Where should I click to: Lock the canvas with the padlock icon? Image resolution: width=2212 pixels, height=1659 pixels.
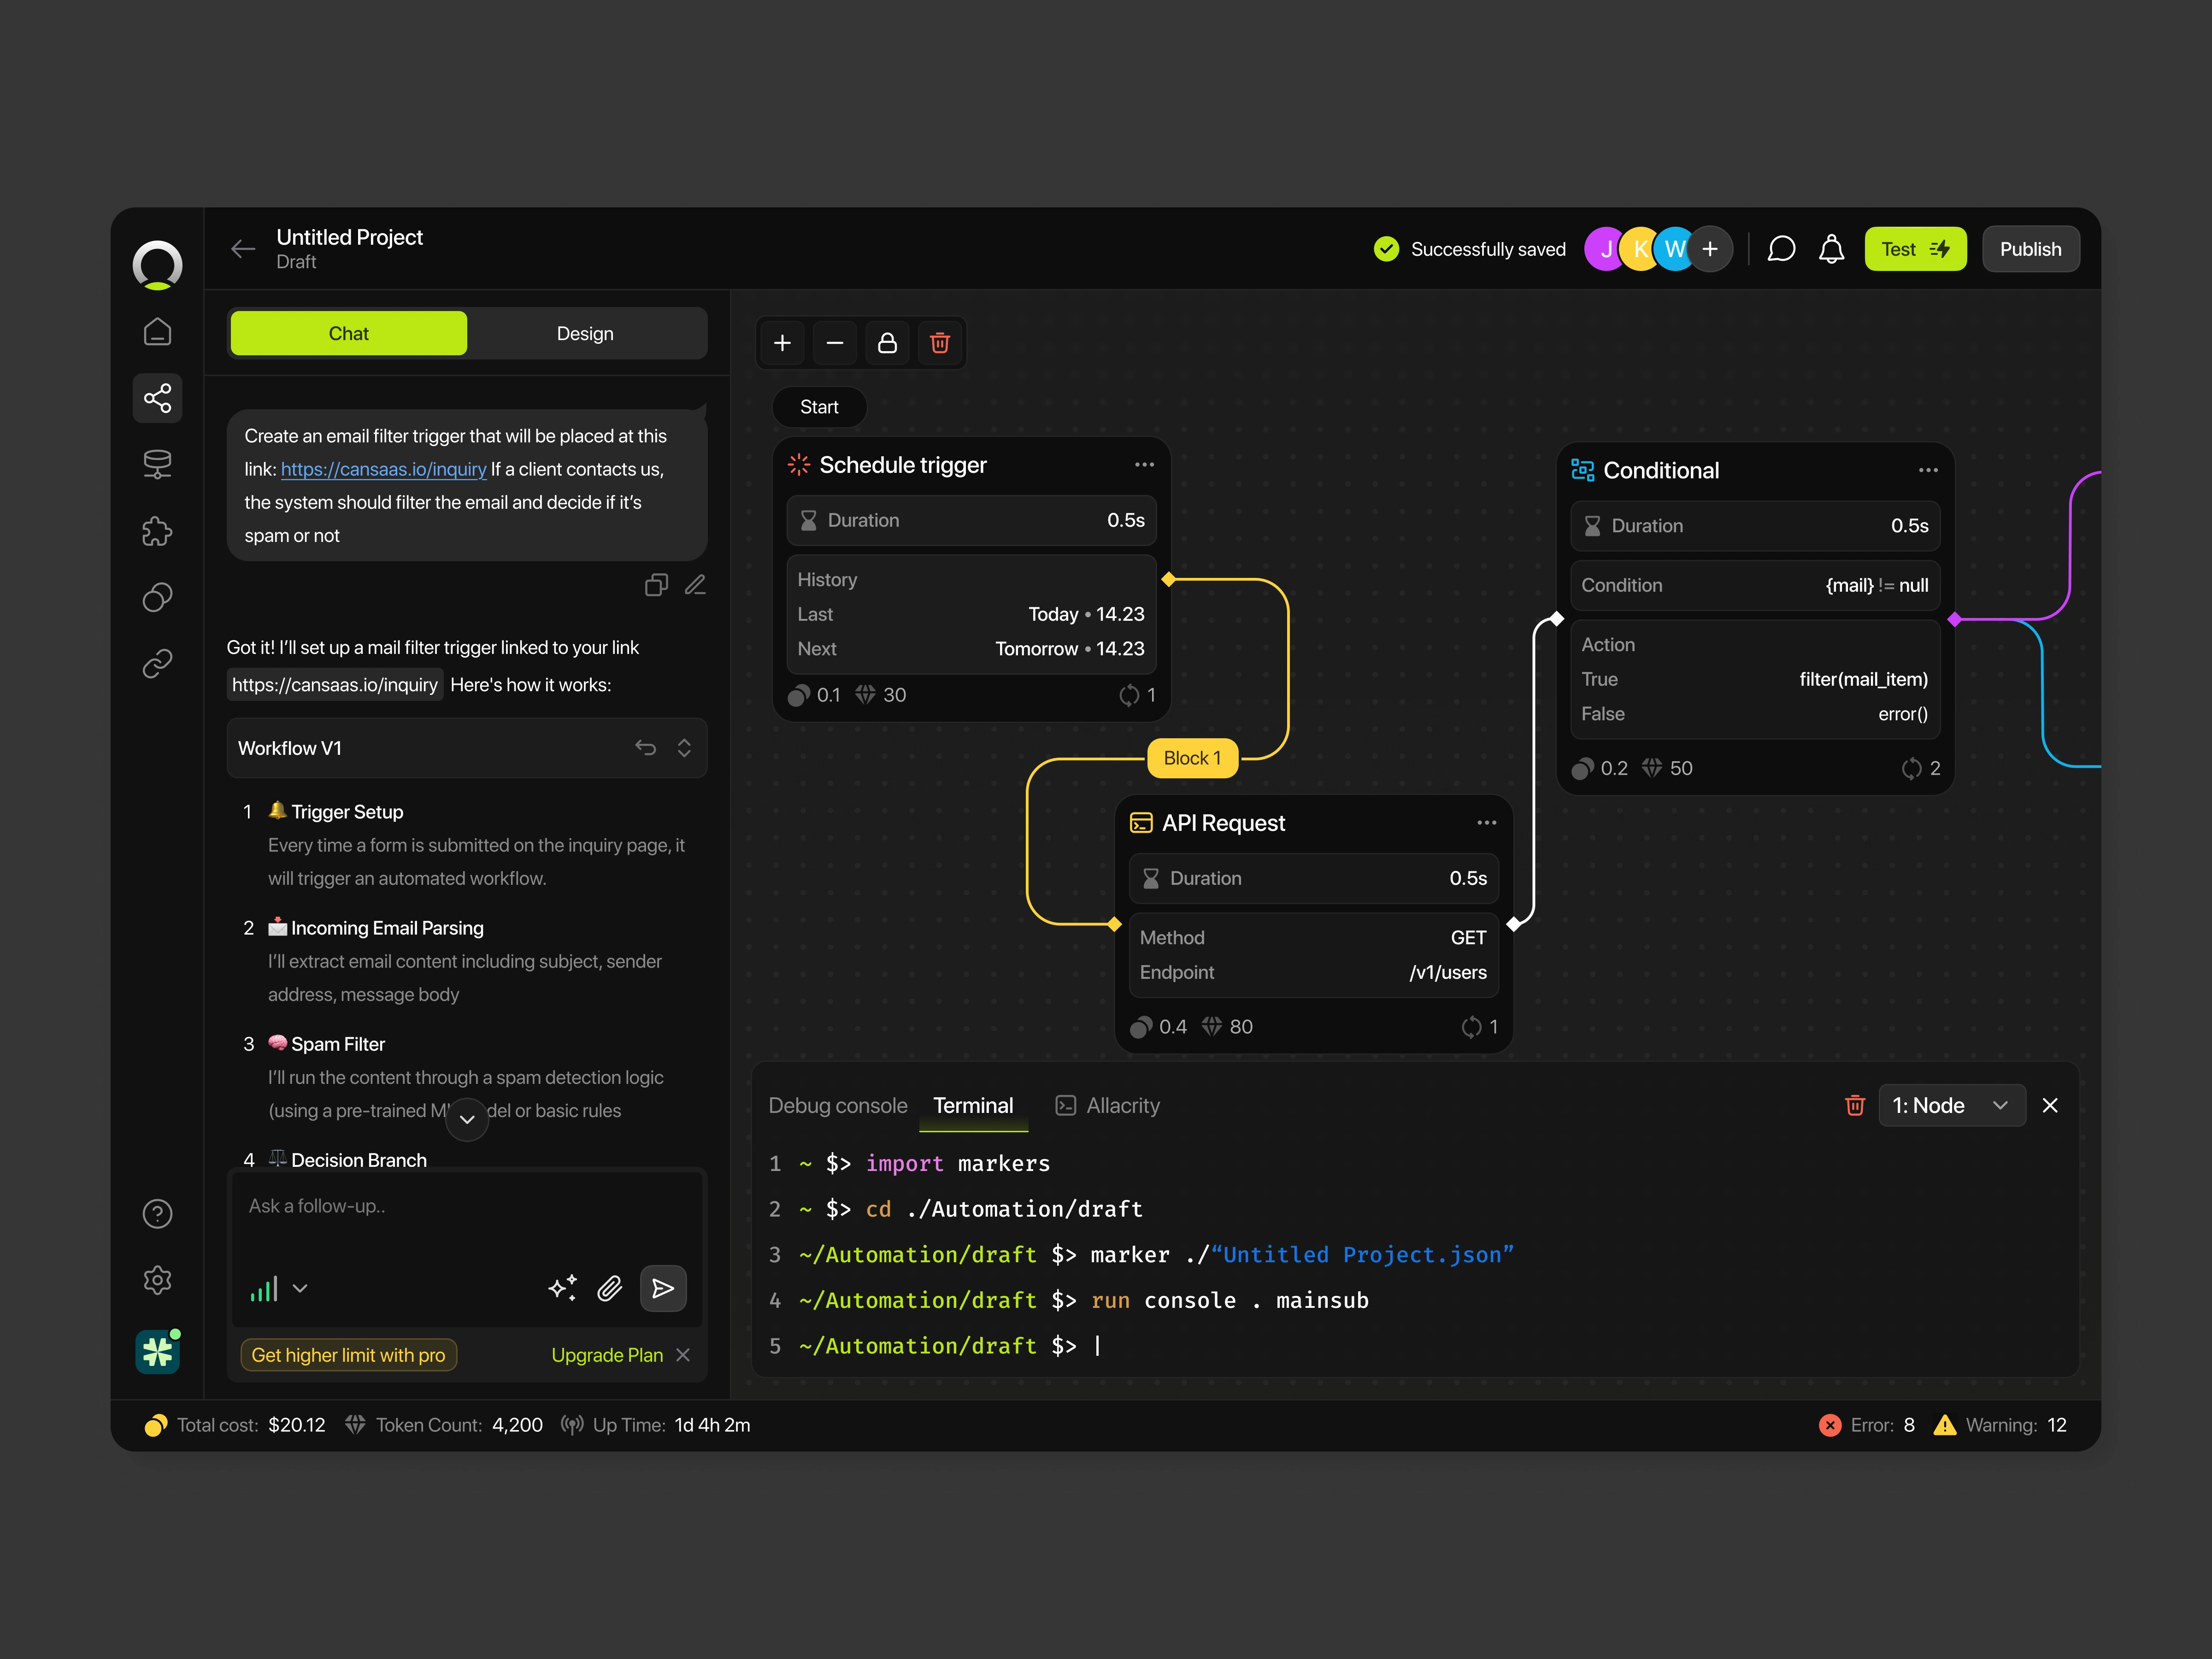(887, 343)
